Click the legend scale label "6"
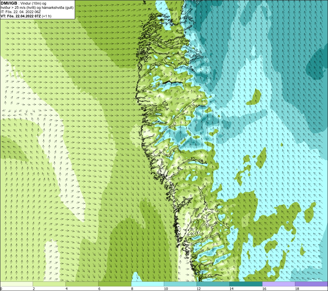This screenshot has height=291, width=328. tap(99, 289)
